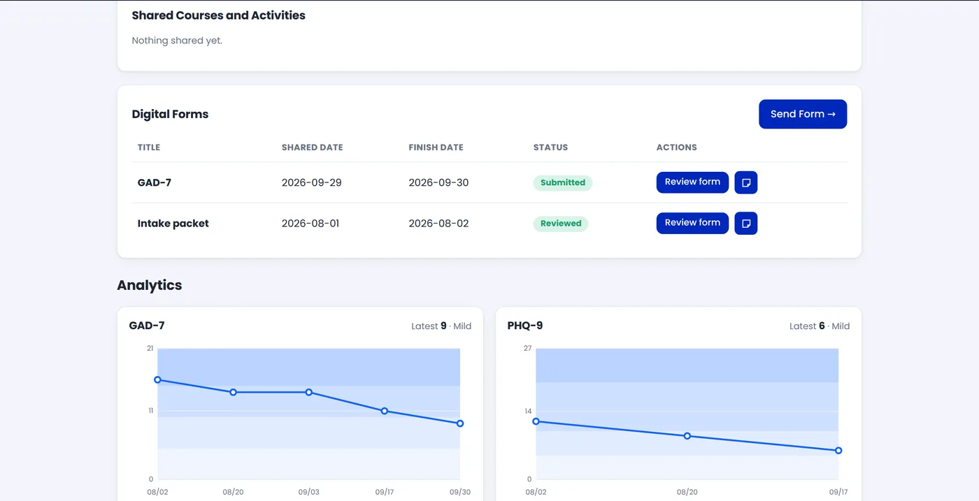Screen dimensions: 979x501
Task: Click the ACTIONS column header
Action: pos(677,147)
